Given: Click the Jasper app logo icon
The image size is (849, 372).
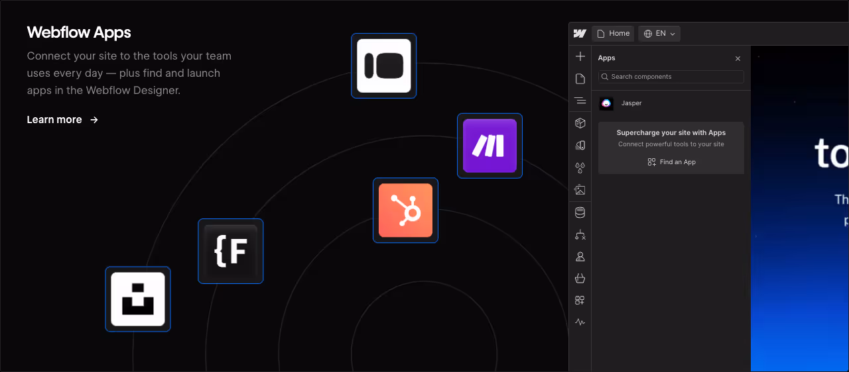Looking at the screenshot, I should click(x=606, y=103).
